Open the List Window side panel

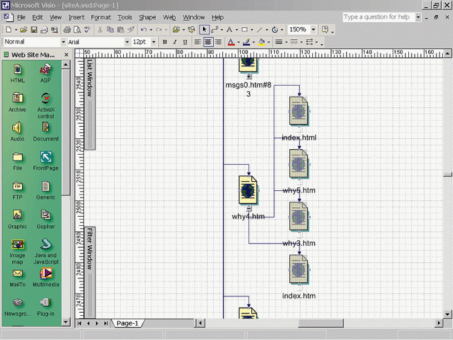[89, 104]
